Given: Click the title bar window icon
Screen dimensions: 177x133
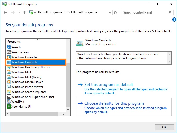Looking at the screenshot, I should point(4,4).
